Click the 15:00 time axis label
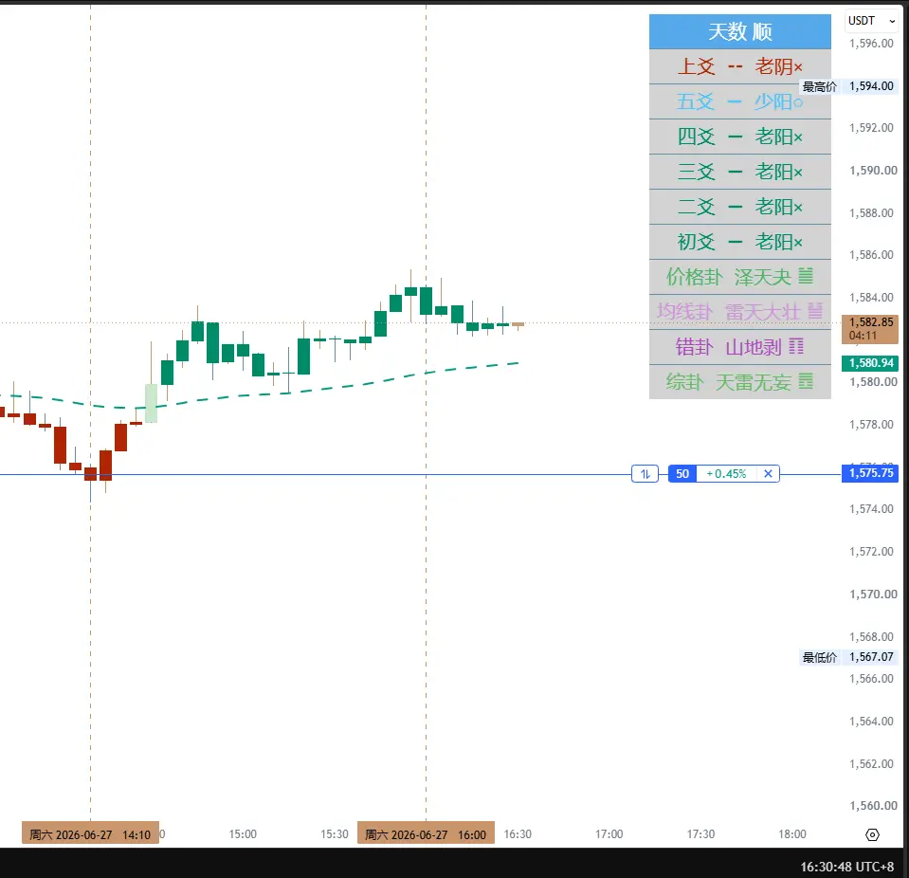The height and width of the screenshot is (878, 909). (x=243, y=834)
